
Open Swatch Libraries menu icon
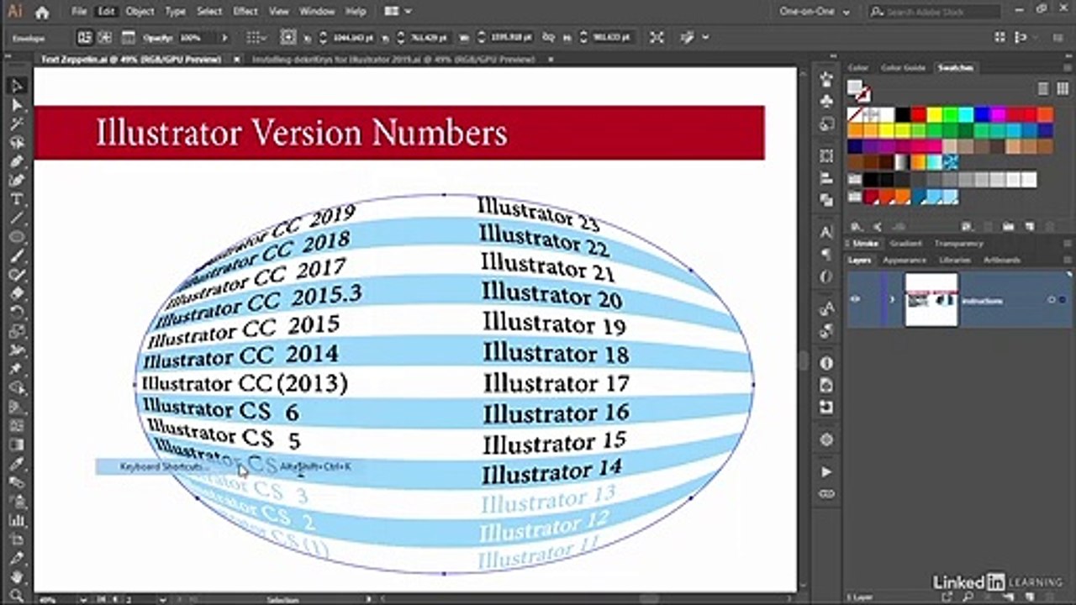tap(857, 226)
